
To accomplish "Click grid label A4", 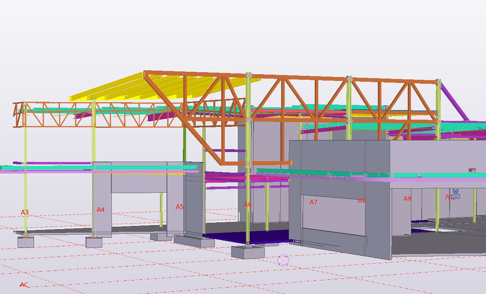I will click(x=101, y=210).
